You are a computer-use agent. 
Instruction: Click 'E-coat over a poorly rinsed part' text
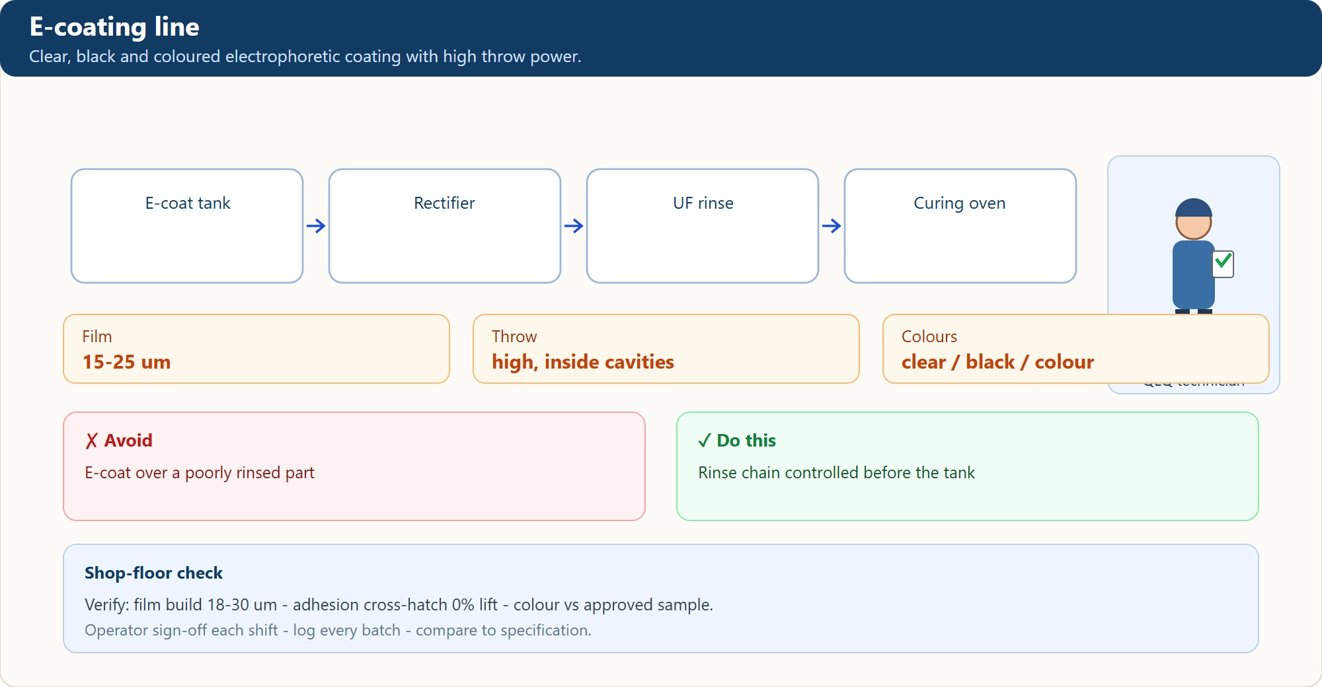[200, 473]
